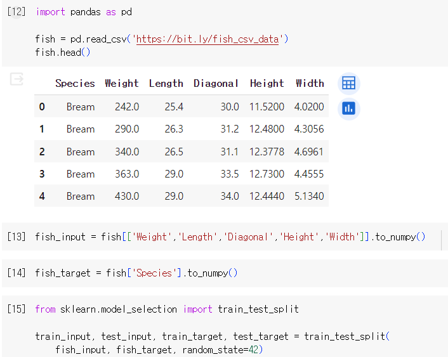This screenshot has height=357, width=448.
Task: Place cursor in fish_target assignment code
Action: pos(136,273)
